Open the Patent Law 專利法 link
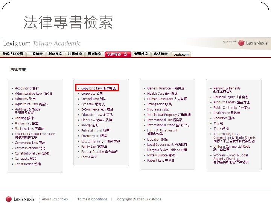Image resolution: width=271 pixels, height=203 pixels. 161,161
